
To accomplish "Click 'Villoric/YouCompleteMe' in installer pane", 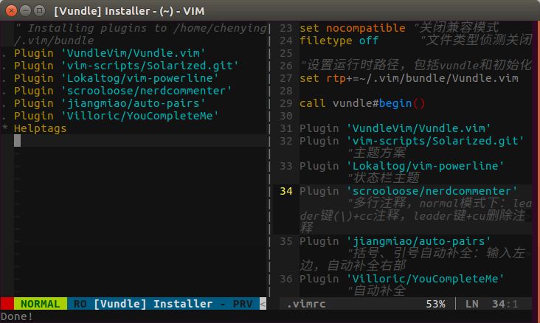I will tap(140, 116).
